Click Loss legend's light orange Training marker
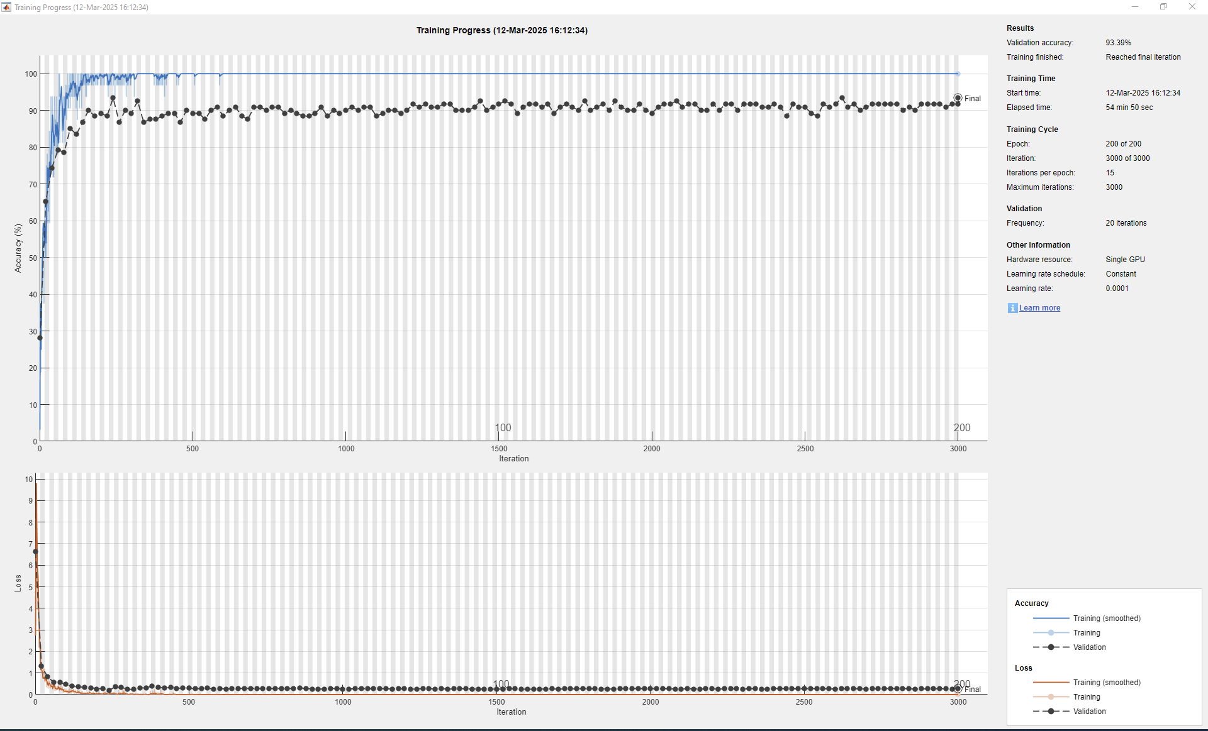Viewport: 1208px width, 731px height. pos(1051,697)
